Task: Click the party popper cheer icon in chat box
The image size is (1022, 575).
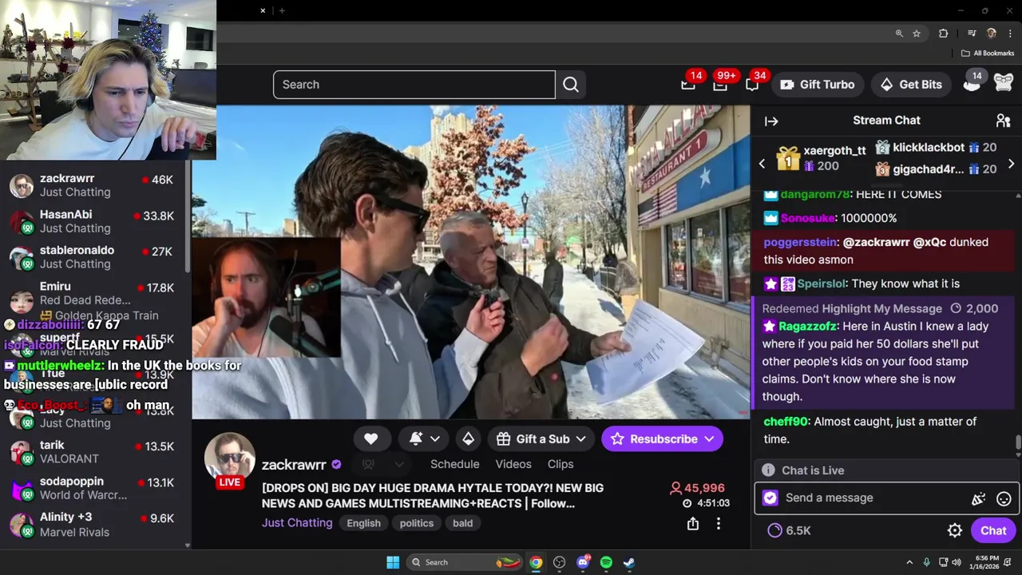Action: click(x=978, y=498)
